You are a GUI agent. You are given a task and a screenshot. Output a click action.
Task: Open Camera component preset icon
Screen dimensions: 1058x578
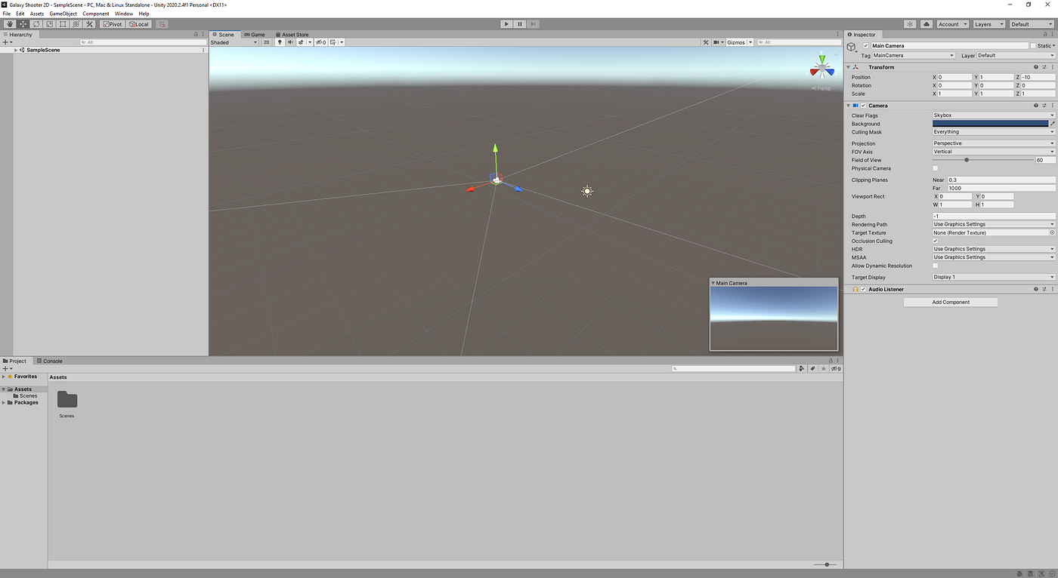(x=1044, y=106)
